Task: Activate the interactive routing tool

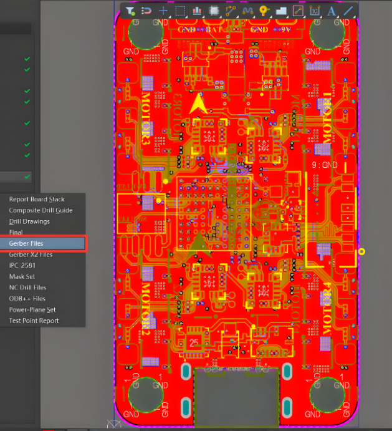Action: [x=231, y=11]
